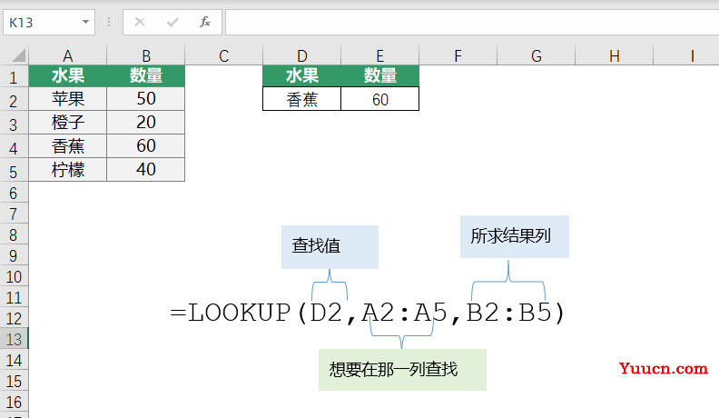Click cell A1 with 水果 header
This screenshot has width=719, height=418.
point(68,75)
